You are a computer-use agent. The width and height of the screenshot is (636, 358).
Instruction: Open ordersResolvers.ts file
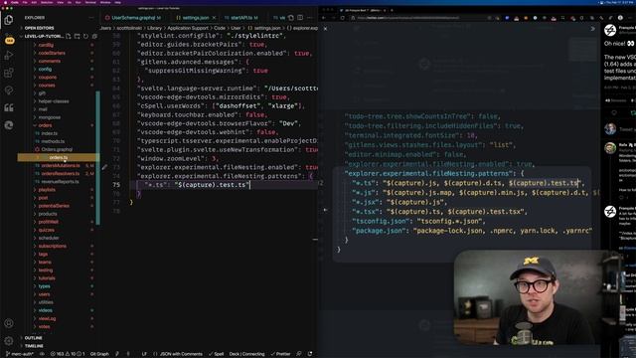60,174
